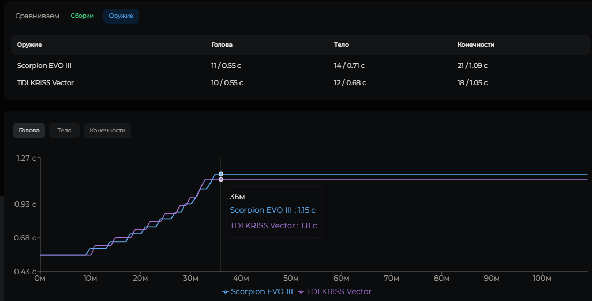Click the 50м x-axis label
This screenshot has width=592, height=301.
pos(291,279)
